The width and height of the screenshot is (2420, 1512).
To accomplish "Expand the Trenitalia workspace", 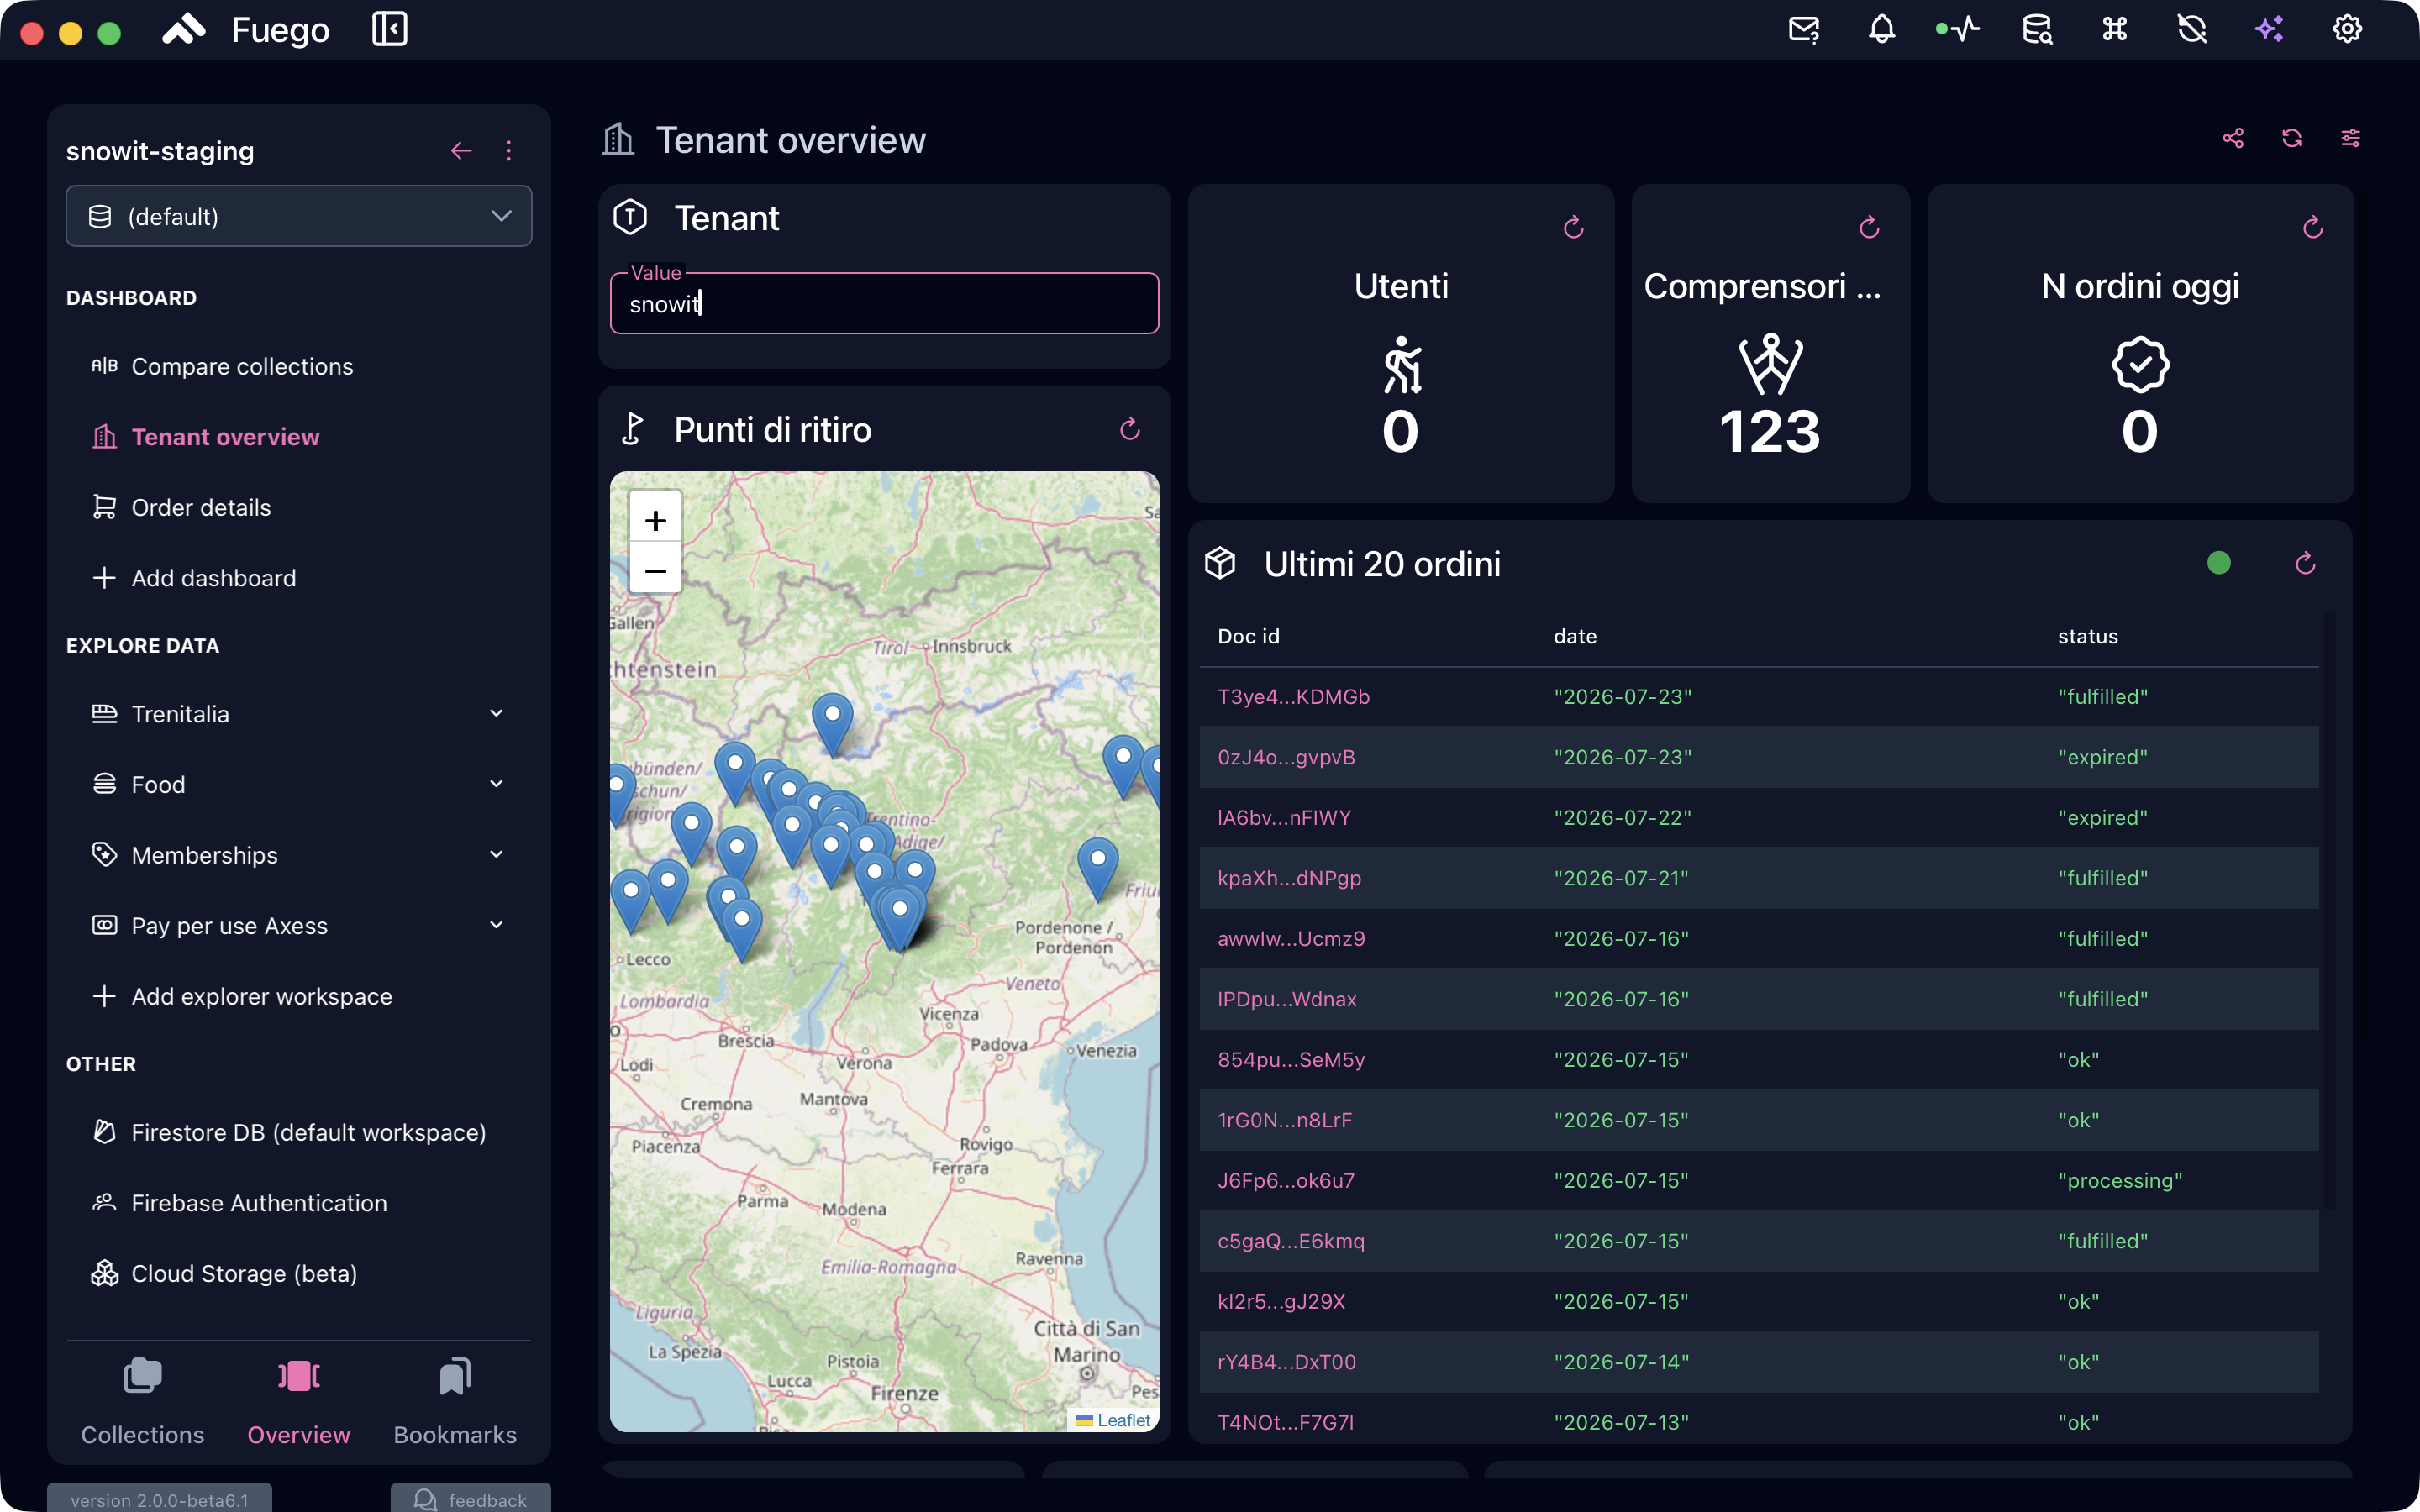I will (x=298, y=714).
